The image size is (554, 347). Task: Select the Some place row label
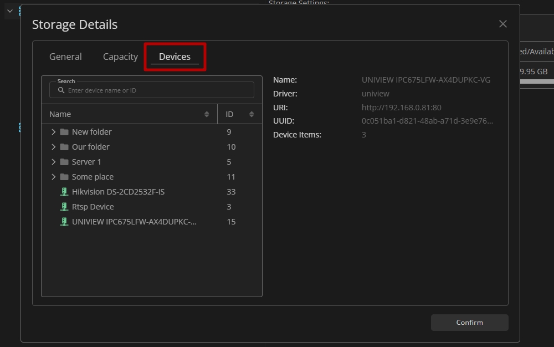[x=93, y=177]
